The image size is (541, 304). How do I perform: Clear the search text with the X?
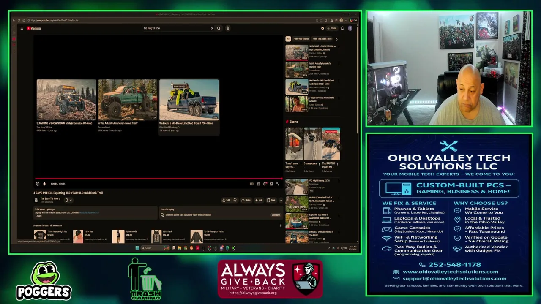pyautogui.click(x=212, y=28)
